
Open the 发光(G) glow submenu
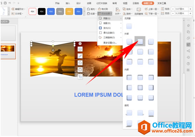pyautogui.click(x=110, y=28)
